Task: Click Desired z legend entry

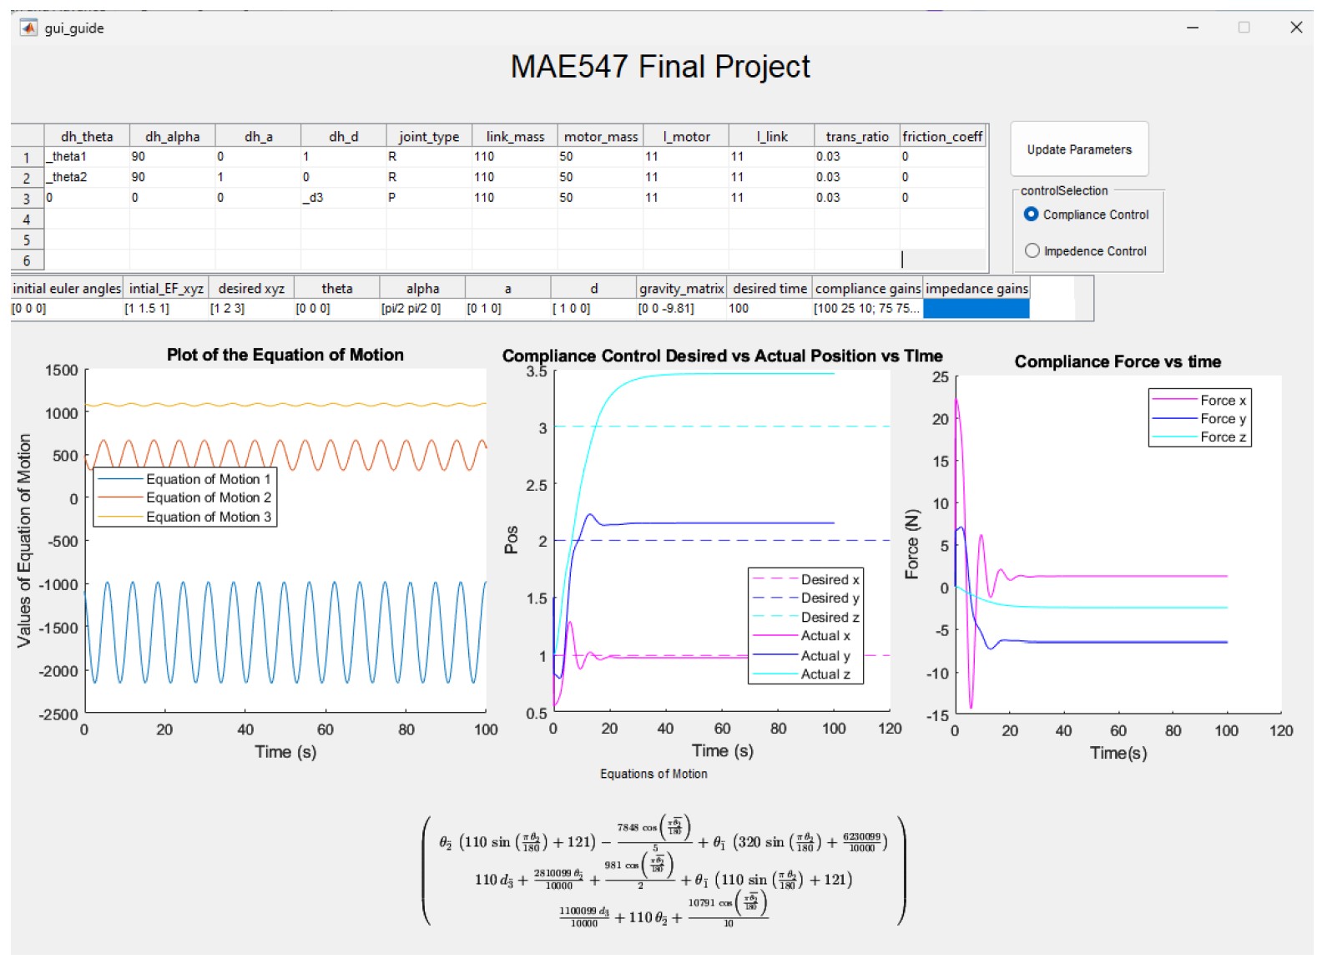Action: (805, 617)
